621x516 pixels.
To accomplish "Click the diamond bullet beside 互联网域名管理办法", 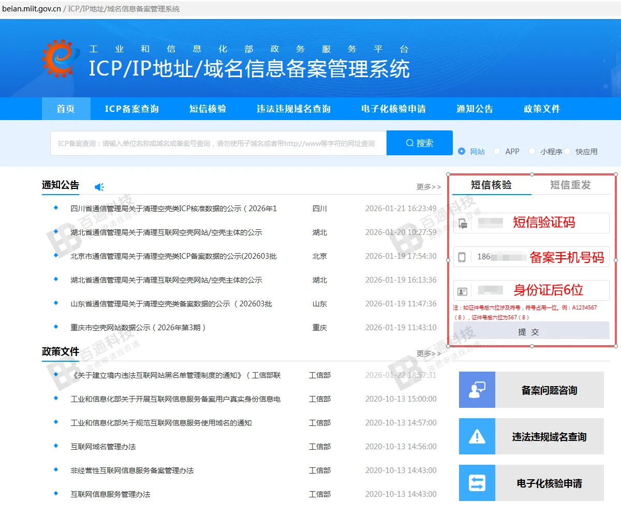I will point(55,446).
